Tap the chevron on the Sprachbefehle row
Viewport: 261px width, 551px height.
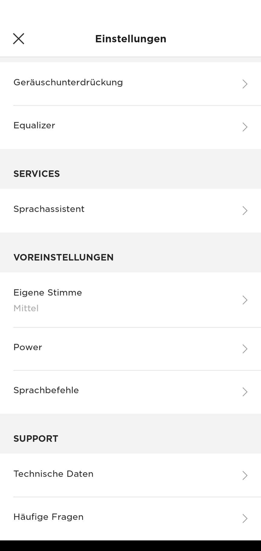(x=245, y=392)
